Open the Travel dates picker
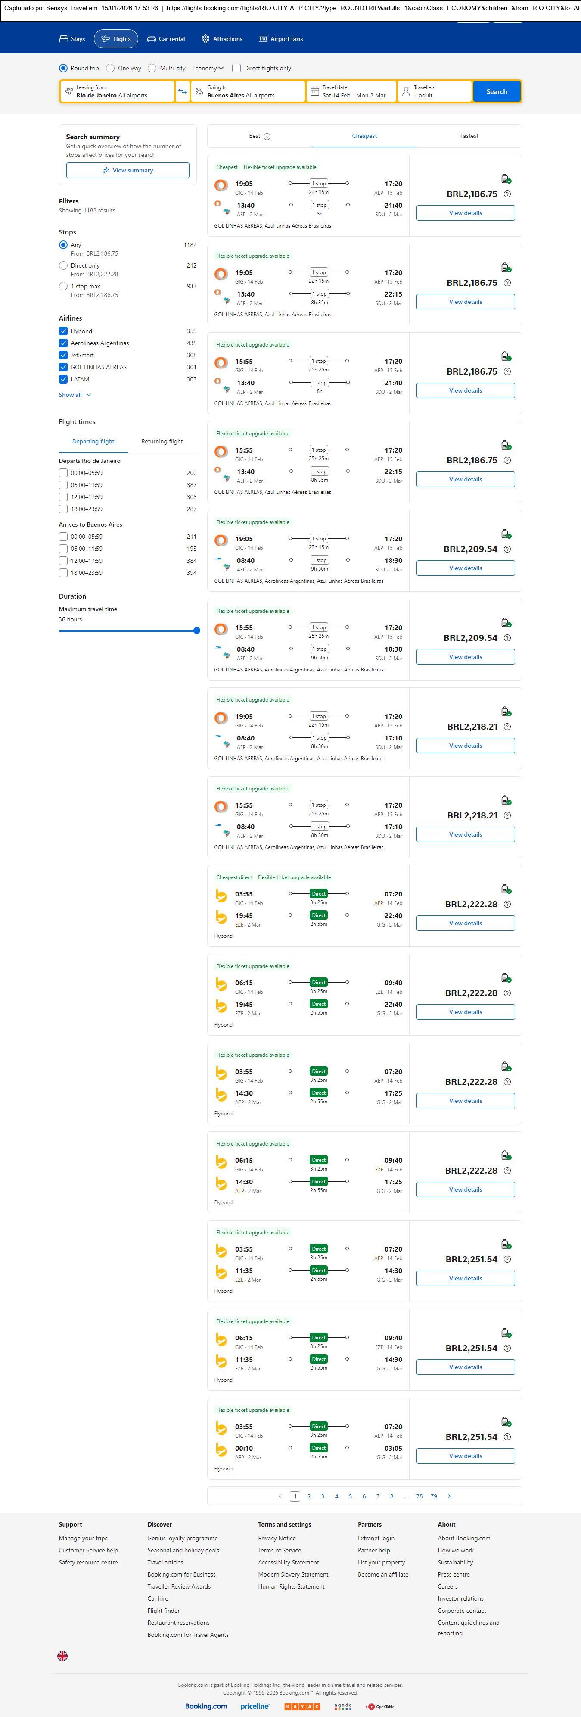The height and width of the screenshot is (1717, 581). (x=351, y=91)
